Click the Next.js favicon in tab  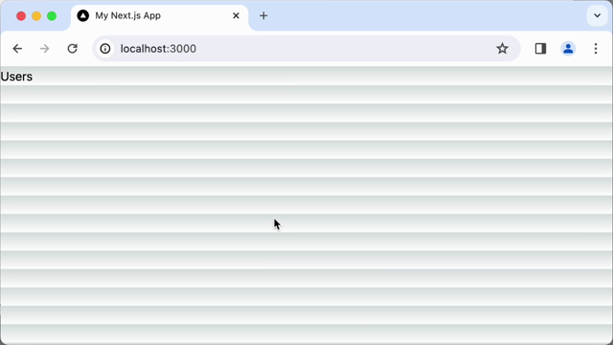coord(83,15)
